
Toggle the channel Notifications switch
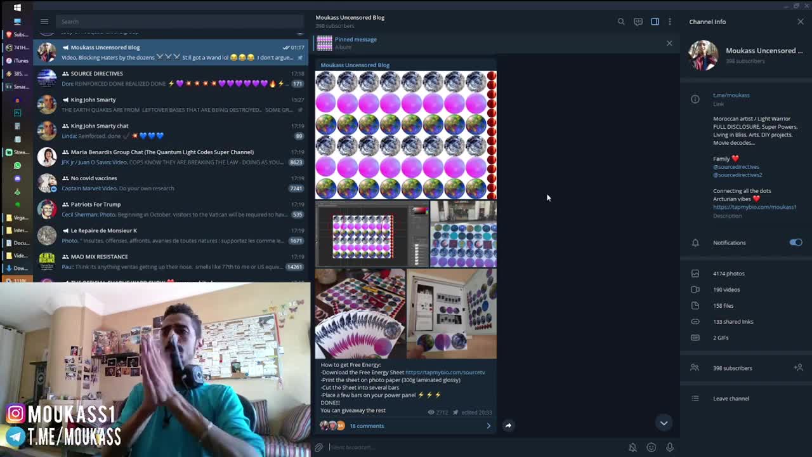796,242
